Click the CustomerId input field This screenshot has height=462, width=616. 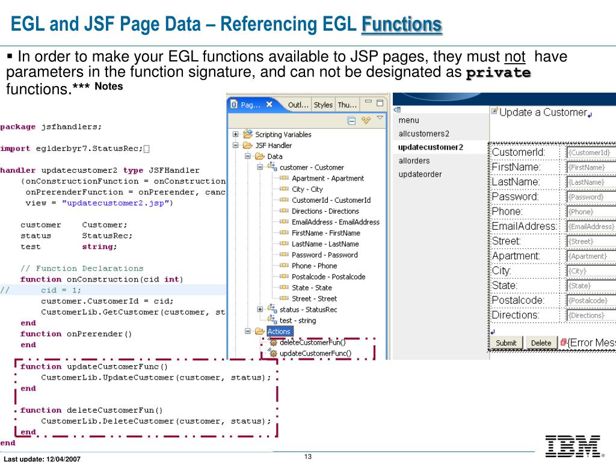coord(591,152)
